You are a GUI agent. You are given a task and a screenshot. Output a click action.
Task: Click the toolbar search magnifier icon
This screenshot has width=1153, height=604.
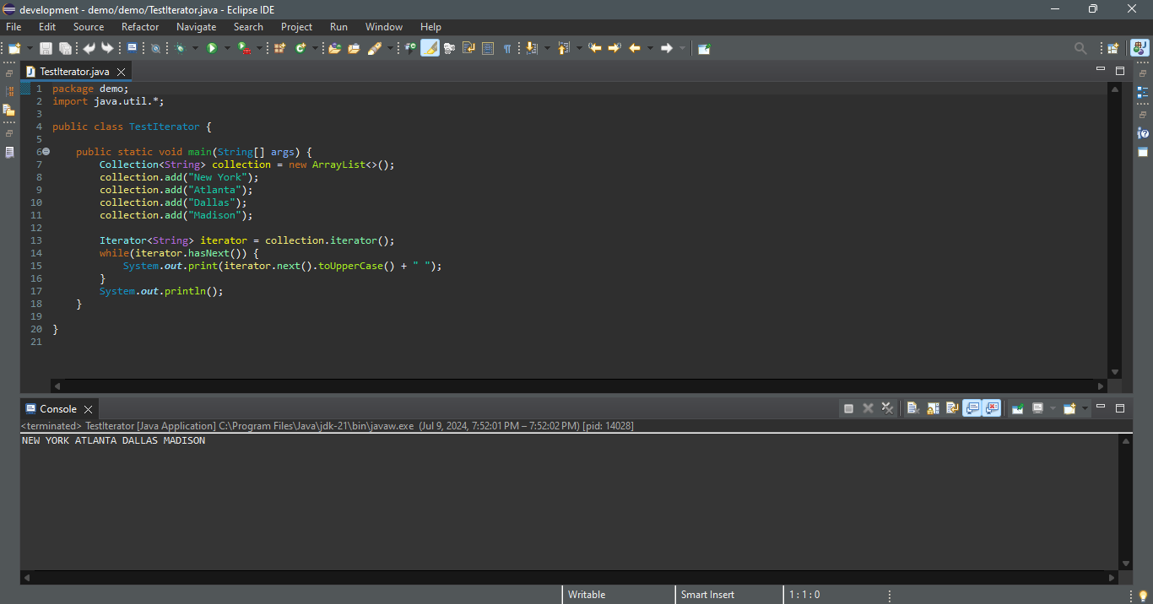point(1080,49)
